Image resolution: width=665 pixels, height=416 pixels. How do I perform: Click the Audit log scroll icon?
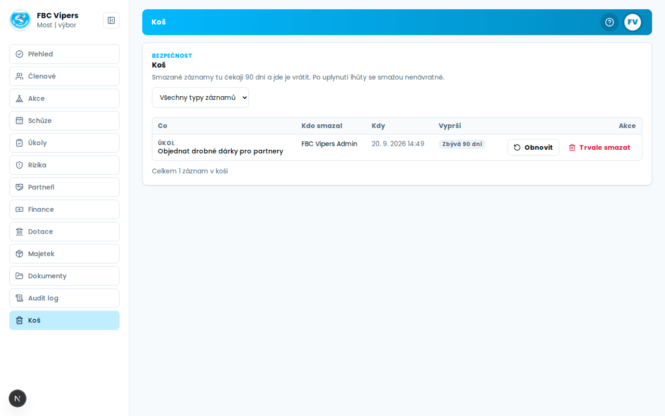[19, 298]
